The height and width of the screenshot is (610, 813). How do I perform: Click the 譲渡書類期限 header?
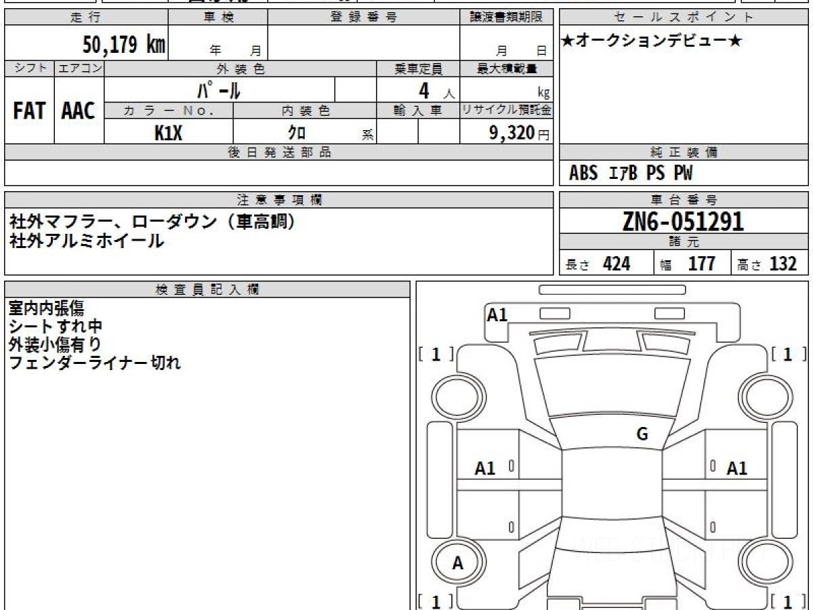click(x=507, y=18)
